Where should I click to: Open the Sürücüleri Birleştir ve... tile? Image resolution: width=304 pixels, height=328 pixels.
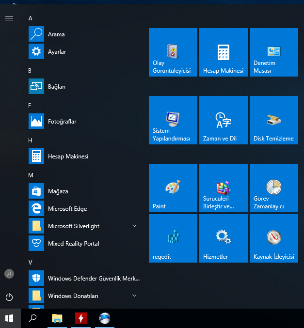click(224, 188)
